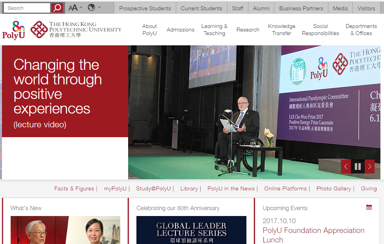This screenshot has height=244, width=384.
Task: Follow the PolyU in the News link
Action: pos(231,188)
